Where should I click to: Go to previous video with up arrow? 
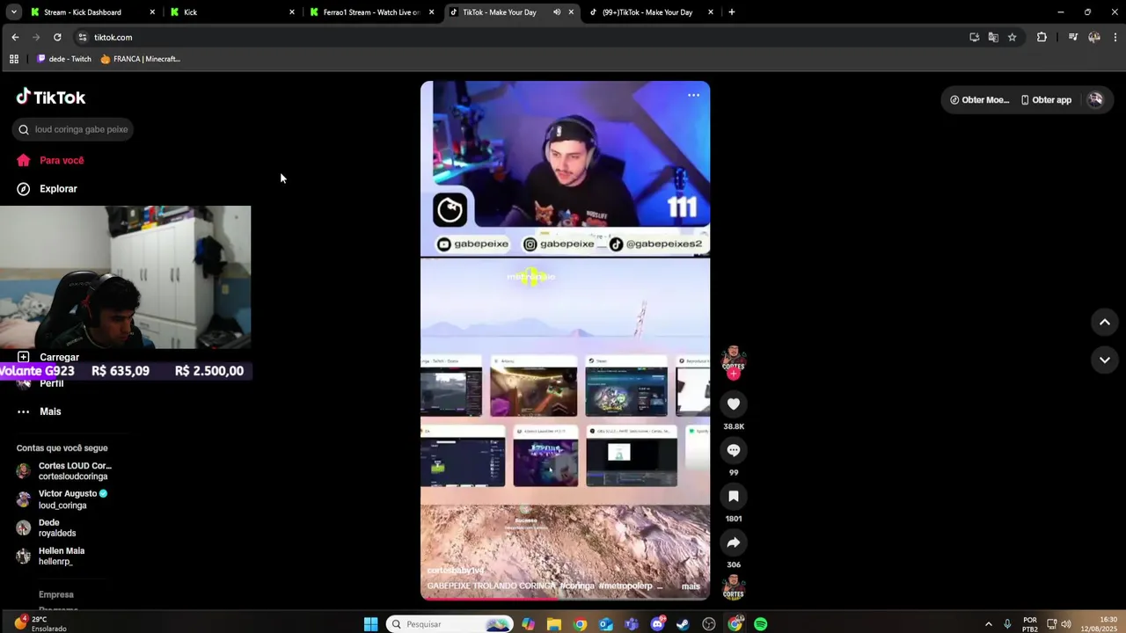[x=1104, y=322]
